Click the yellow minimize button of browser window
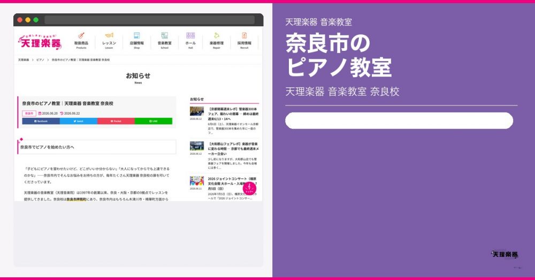This screenshot has height=280, width=535. tap(28, 20)
